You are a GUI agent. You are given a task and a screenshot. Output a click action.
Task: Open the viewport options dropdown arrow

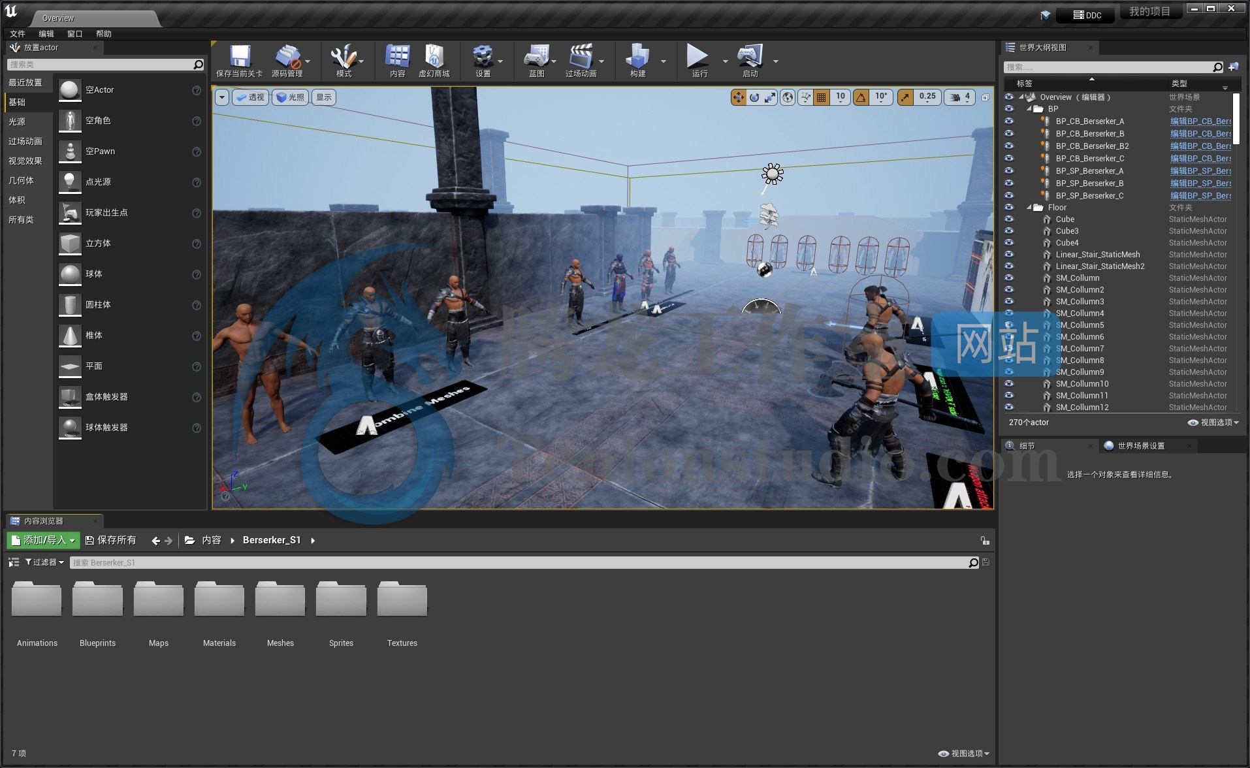tap(222, 97)
